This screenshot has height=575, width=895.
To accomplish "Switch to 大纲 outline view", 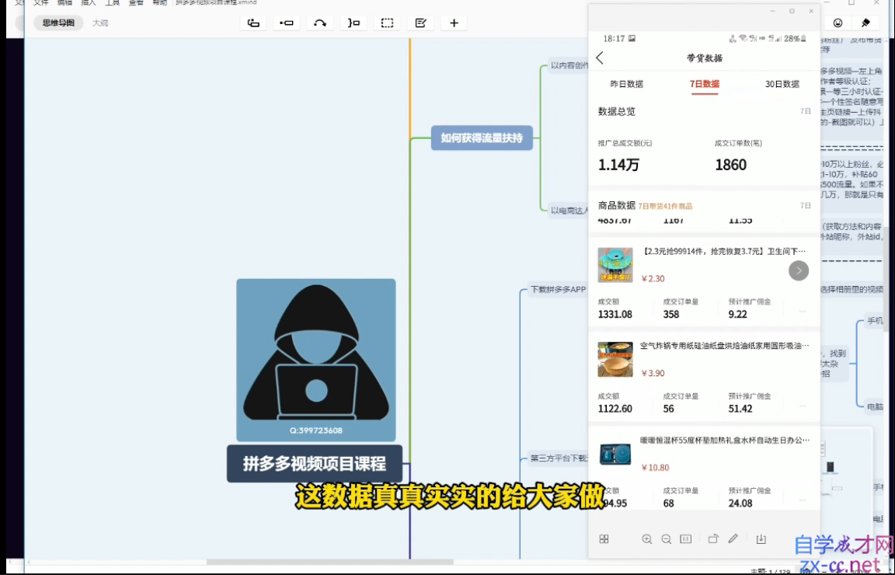I will pyautogui.click(x=100, y=23).
